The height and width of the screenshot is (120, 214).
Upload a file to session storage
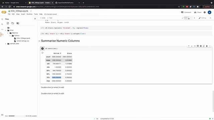[8, 23]
